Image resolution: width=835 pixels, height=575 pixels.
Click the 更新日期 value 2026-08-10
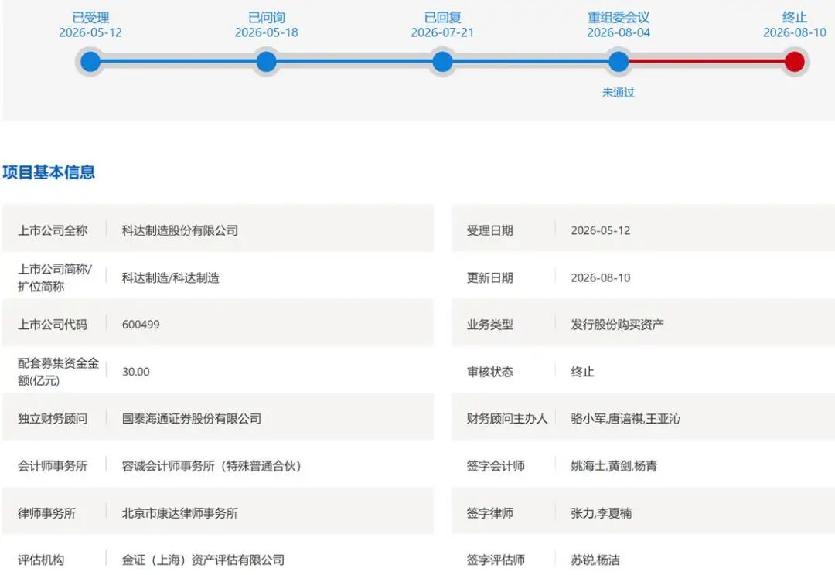(x=600, y=278)
